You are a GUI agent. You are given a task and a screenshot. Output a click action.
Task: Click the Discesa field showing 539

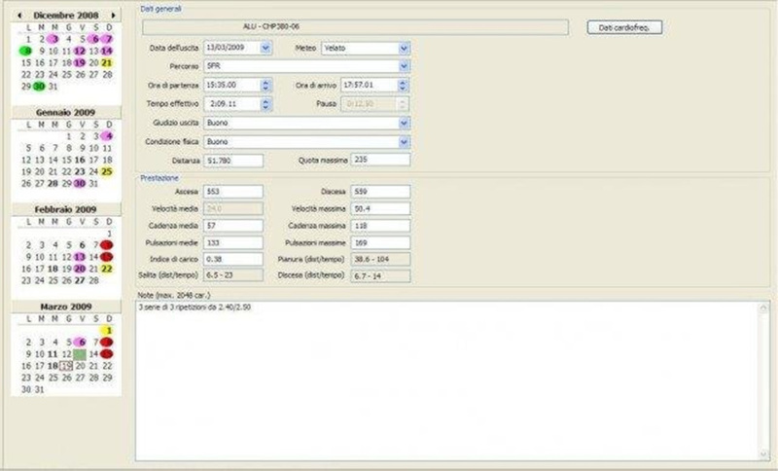coord(380,192)
